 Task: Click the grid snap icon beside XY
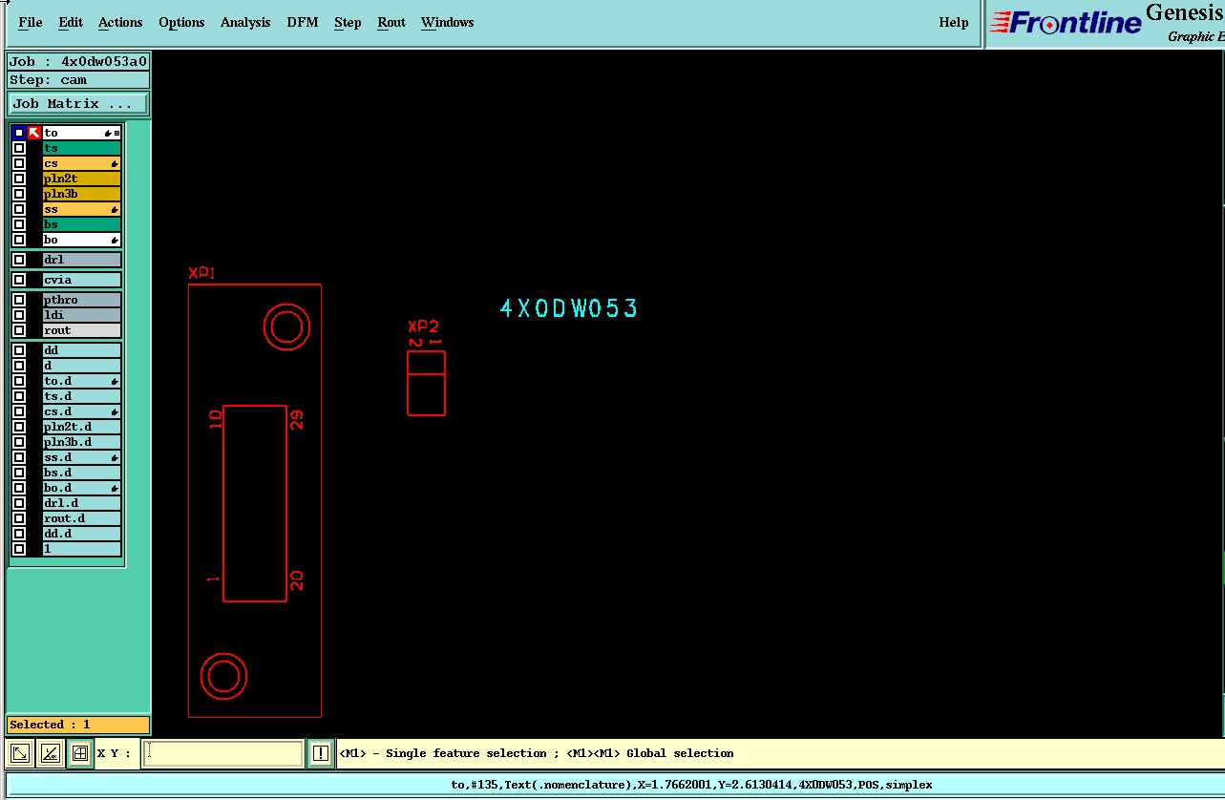click(80, 753)
